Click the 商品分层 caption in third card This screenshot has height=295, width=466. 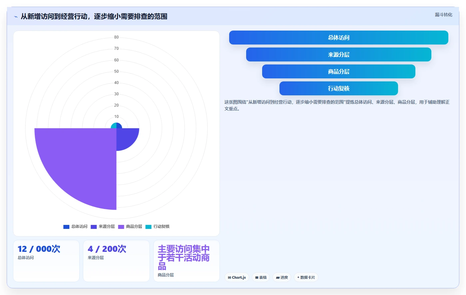click(x=166, y=275)
